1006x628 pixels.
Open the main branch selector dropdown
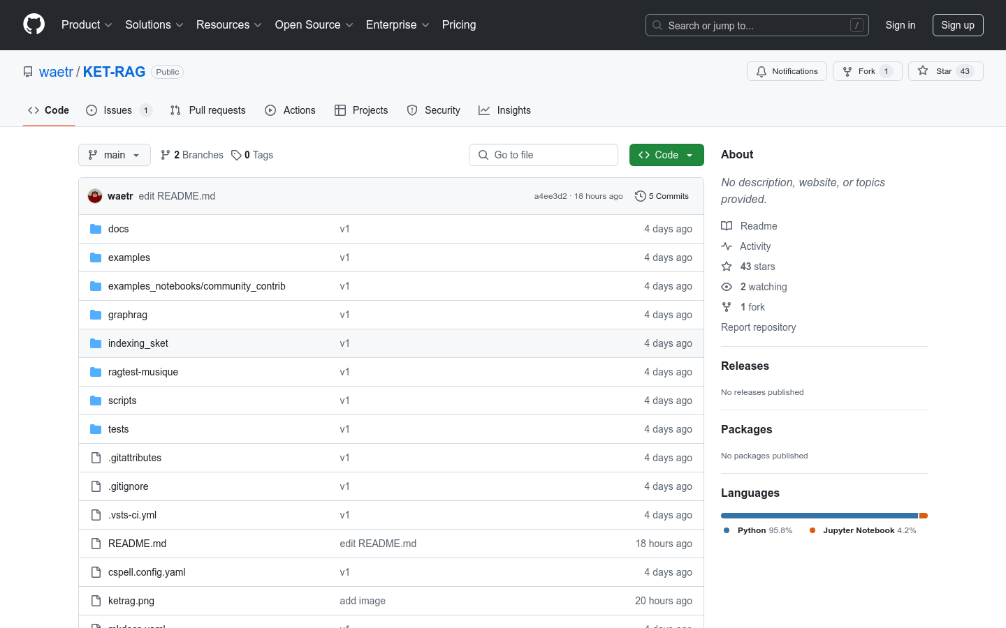click(x=115, y=155)
